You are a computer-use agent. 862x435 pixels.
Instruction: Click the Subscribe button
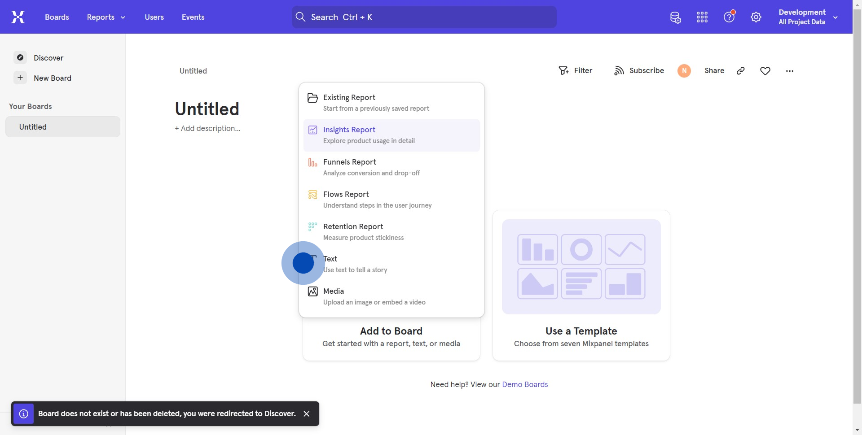[x=639, y=71]
